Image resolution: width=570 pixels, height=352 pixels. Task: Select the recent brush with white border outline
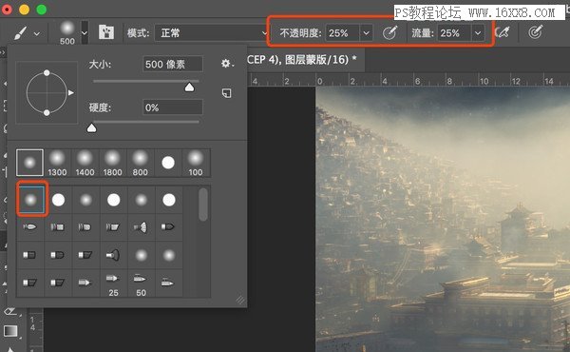pos(29,163)
